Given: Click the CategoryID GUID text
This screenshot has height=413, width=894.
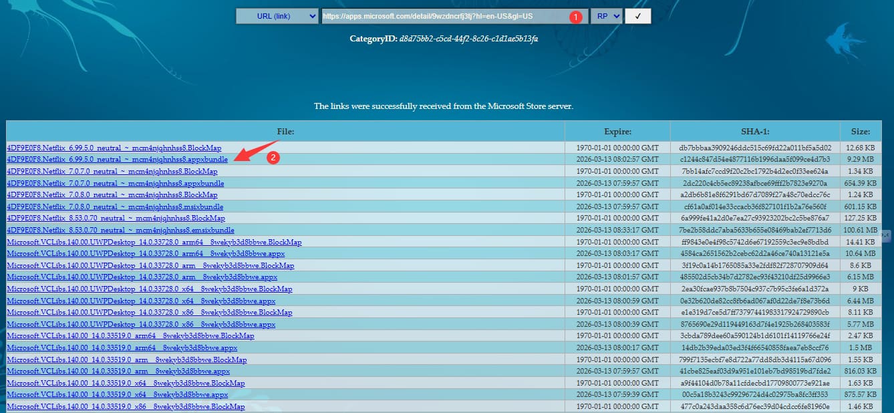Looking at the screenshot, I should 468,39.
